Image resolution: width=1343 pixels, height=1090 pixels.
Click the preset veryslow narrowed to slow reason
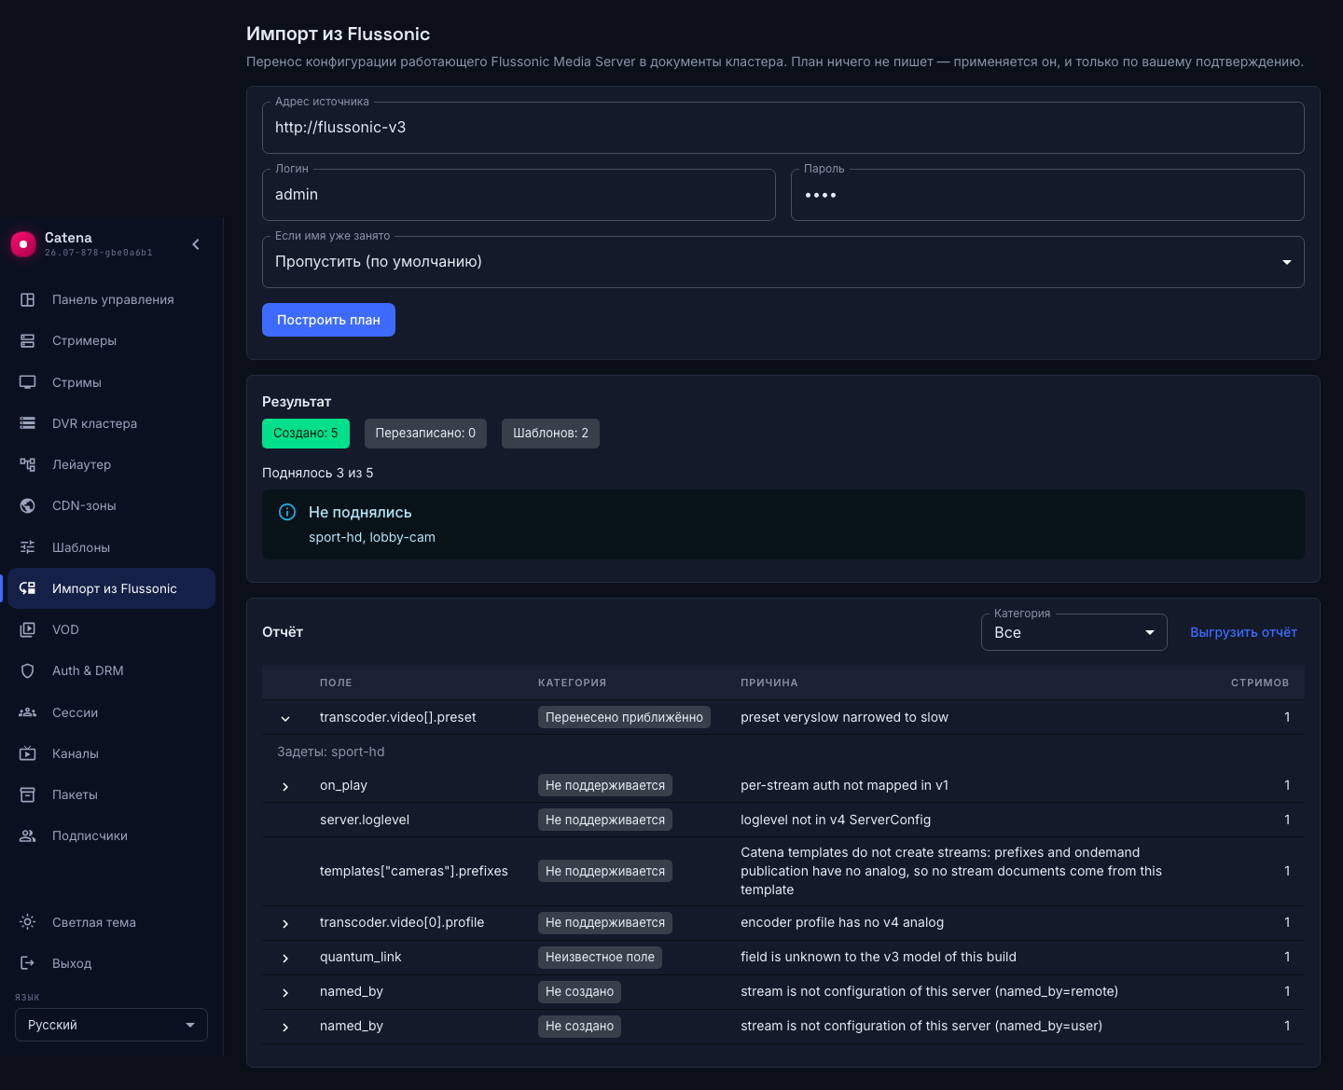pyautogui.click(x=844, y=717)
